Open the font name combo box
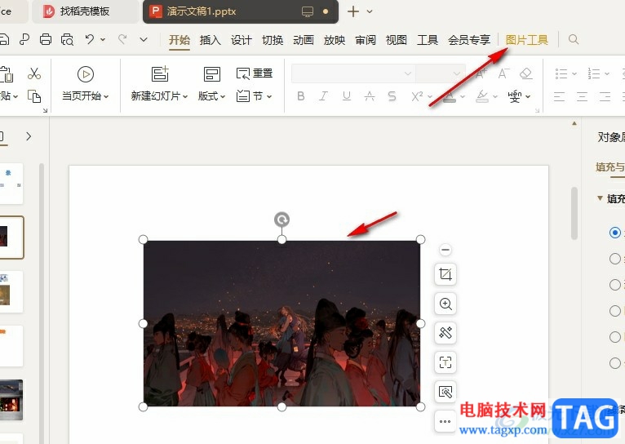Image resolution: width=625 pixels, height=444 pixels. 353,73
